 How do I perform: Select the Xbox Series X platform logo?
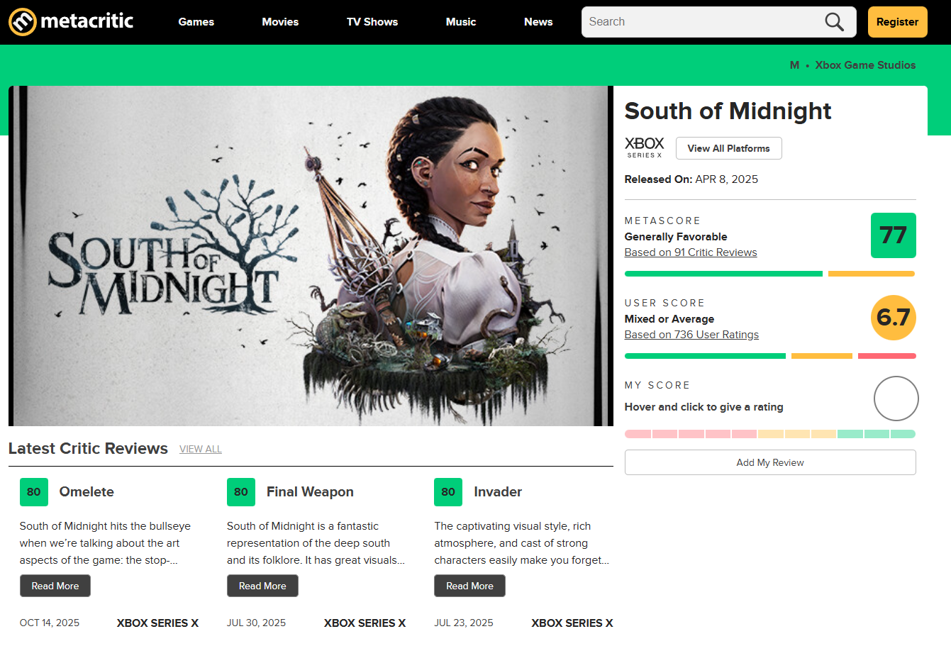[644, 147]
